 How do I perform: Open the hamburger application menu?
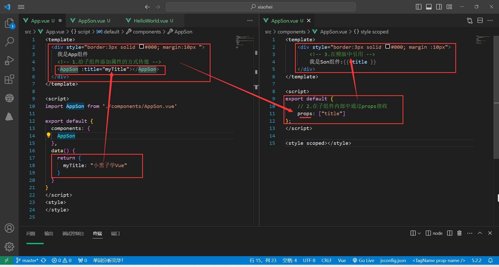(x=21, y=7)
